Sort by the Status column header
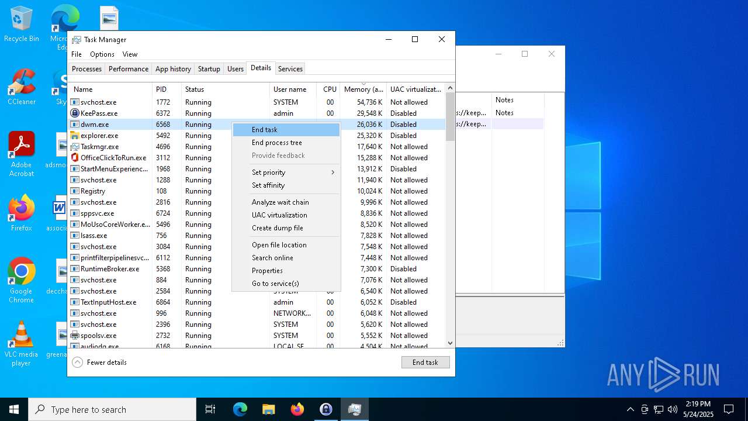 click(x=226, y=89)
